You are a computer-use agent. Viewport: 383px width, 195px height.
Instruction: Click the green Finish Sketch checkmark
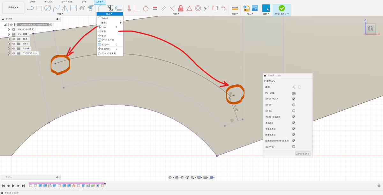[282, 8]
